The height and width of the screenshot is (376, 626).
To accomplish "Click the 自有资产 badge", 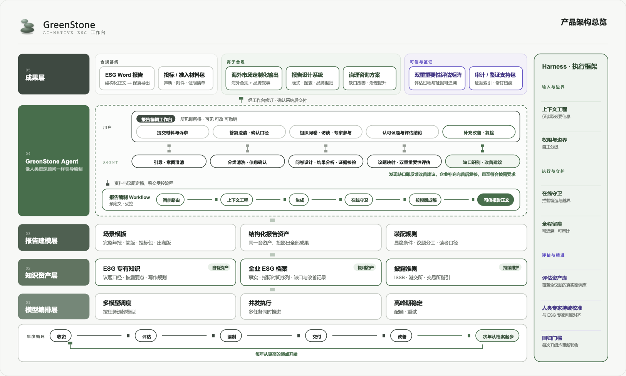I will (x=220, y=267).
